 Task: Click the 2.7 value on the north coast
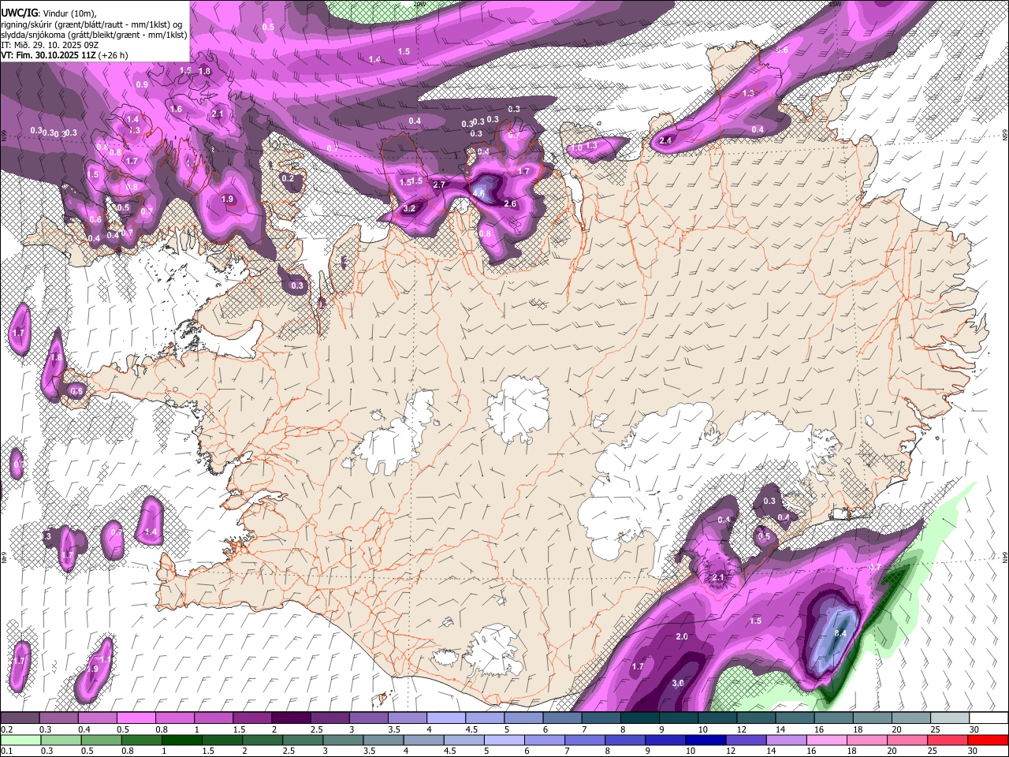[x=440, y=185]
